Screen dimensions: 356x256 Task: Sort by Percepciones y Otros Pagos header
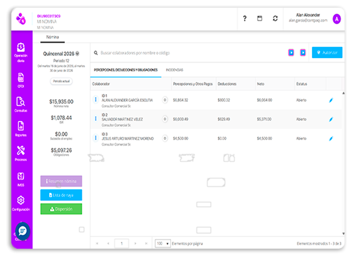point(193,84)
